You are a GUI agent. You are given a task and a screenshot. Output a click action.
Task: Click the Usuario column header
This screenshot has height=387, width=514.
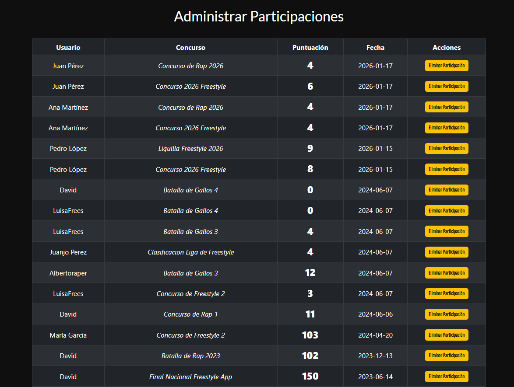(68, 48)
